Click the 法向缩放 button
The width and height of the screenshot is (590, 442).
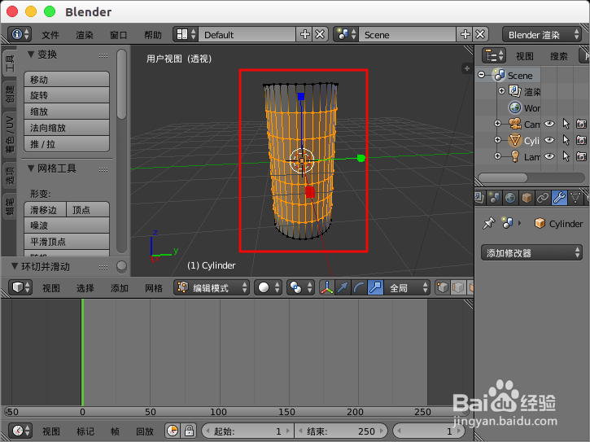click(x=67, y=128)
